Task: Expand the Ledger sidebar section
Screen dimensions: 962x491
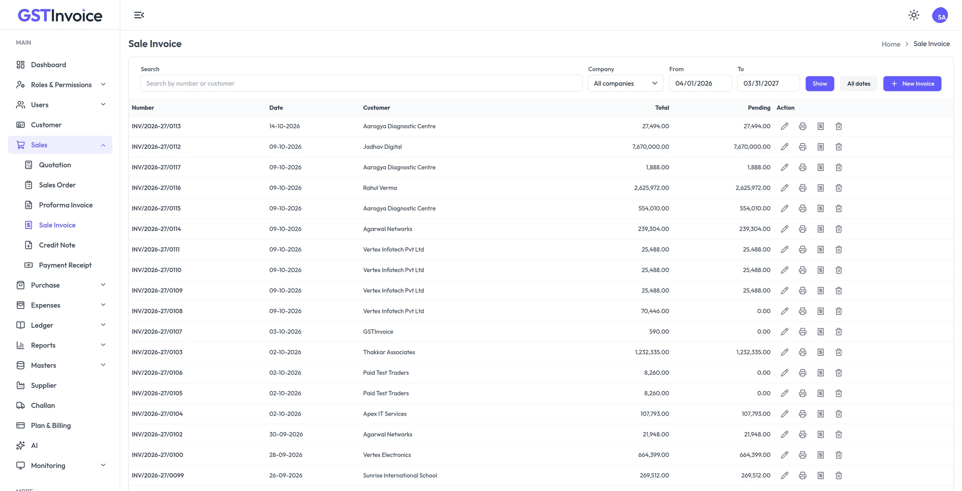Action: [x=60, y=325]
